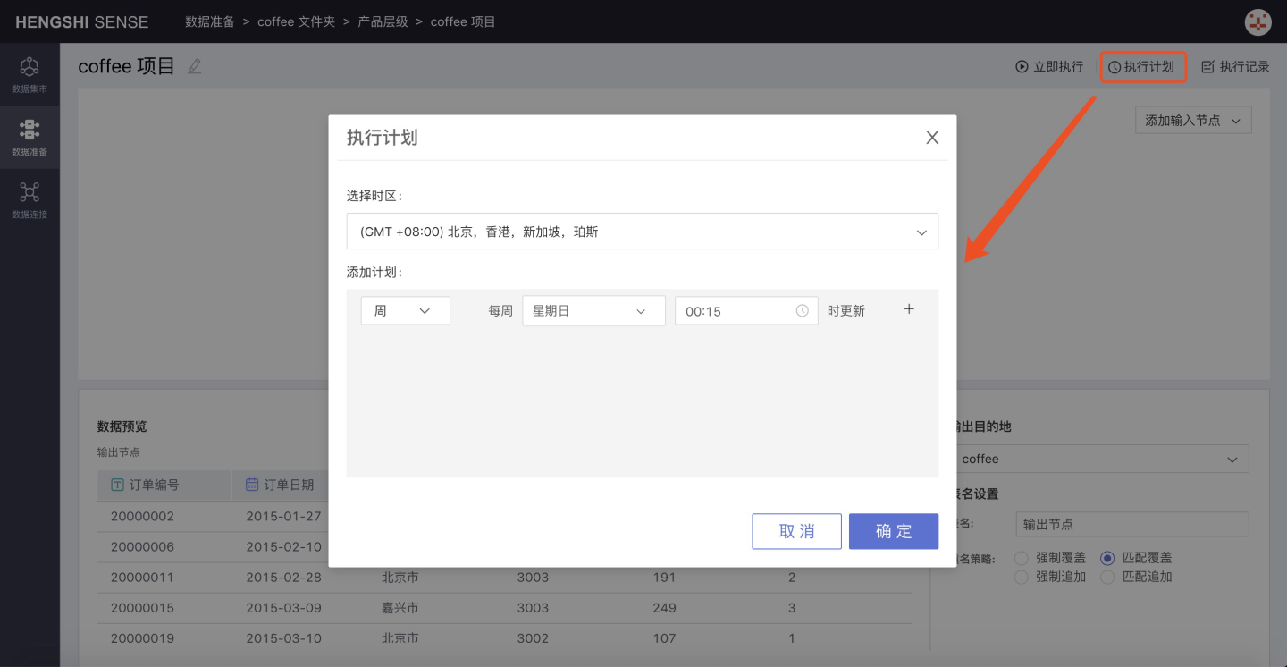Click the 取消 button
Screen dimensions: 1287x667
pos(796,531)
